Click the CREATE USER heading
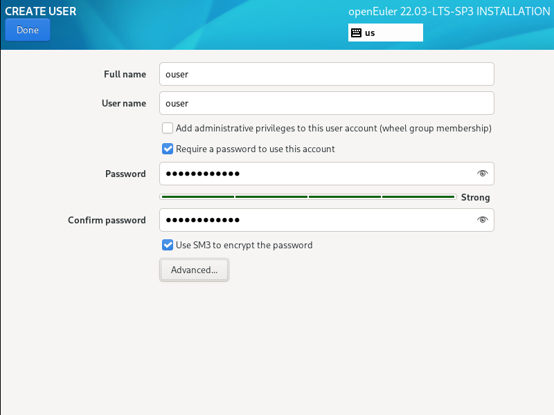 pyautogui.click(x=41, y=11)
